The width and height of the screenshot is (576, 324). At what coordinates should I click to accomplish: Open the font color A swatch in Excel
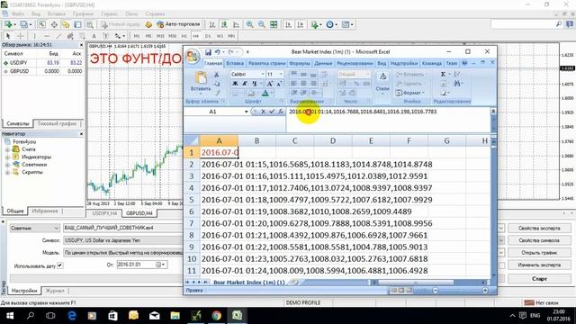pos(265,94)
